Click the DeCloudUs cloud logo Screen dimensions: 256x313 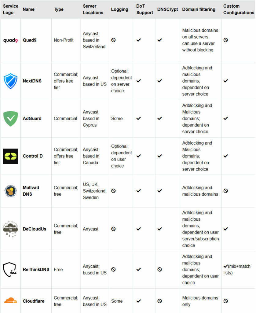coord(11,229)
